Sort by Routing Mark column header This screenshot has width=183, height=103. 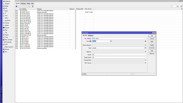tap(80, 9)
